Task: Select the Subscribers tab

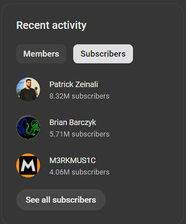Action: tap(103, 54)
